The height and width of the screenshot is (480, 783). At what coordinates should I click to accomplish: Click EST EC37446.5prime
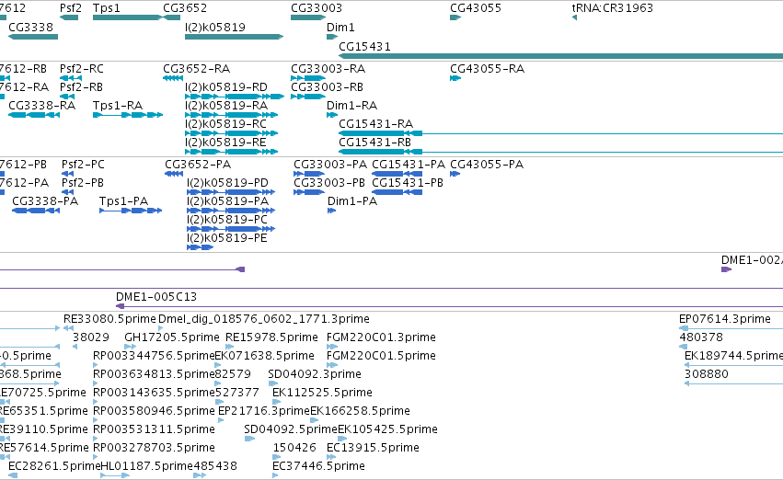tap(318, 466)
